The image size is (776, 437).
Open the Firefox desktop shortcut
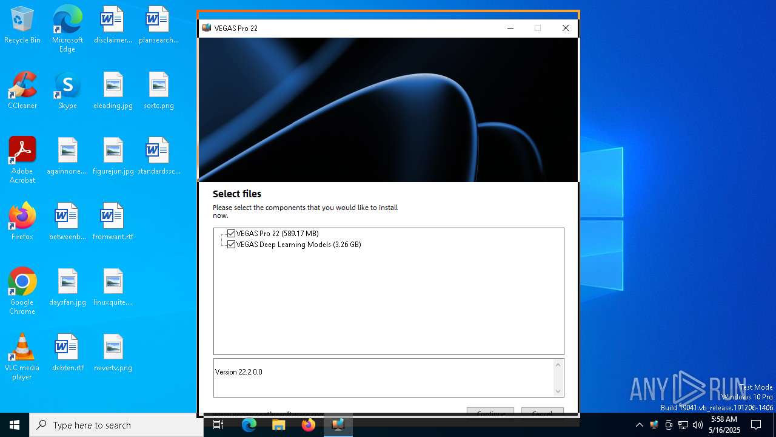coord(22,222)
